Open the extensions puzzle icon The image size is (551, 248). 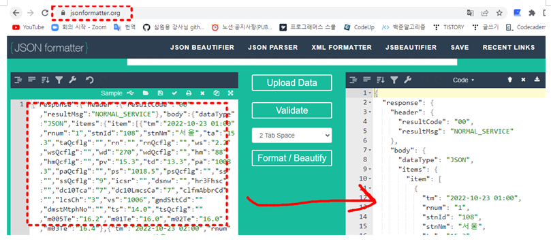click(x=532, y=13)
